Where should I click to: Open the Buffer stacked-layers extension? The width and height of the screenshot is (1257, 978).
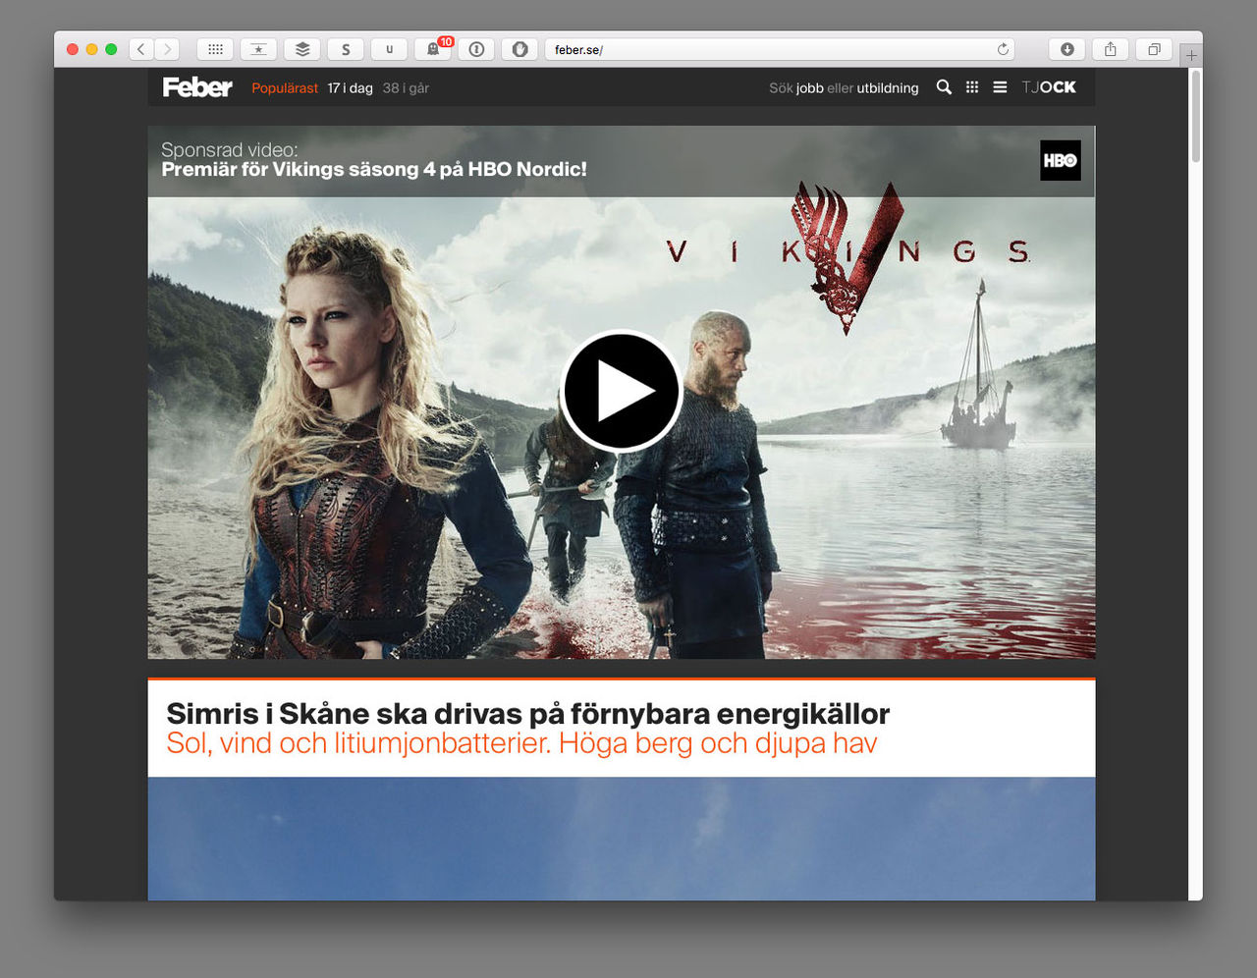(x=302, y=49)
